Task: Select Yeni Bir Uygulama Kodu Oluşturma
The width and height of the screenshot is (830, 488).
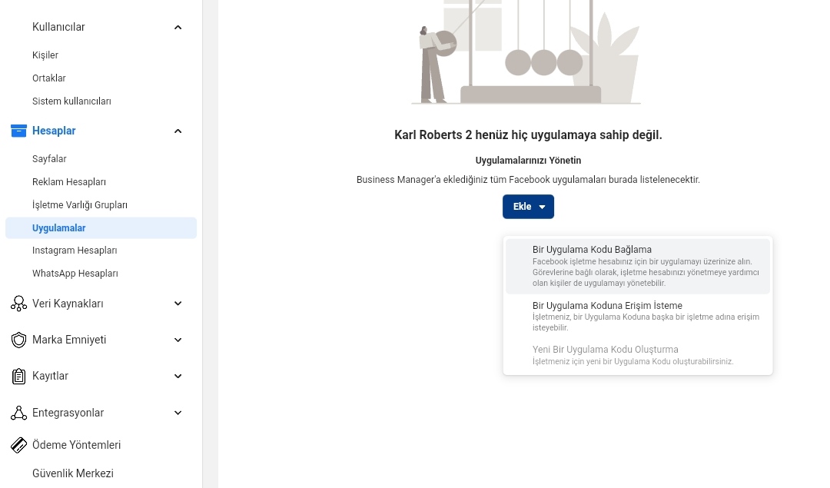Action: [638, 355]
